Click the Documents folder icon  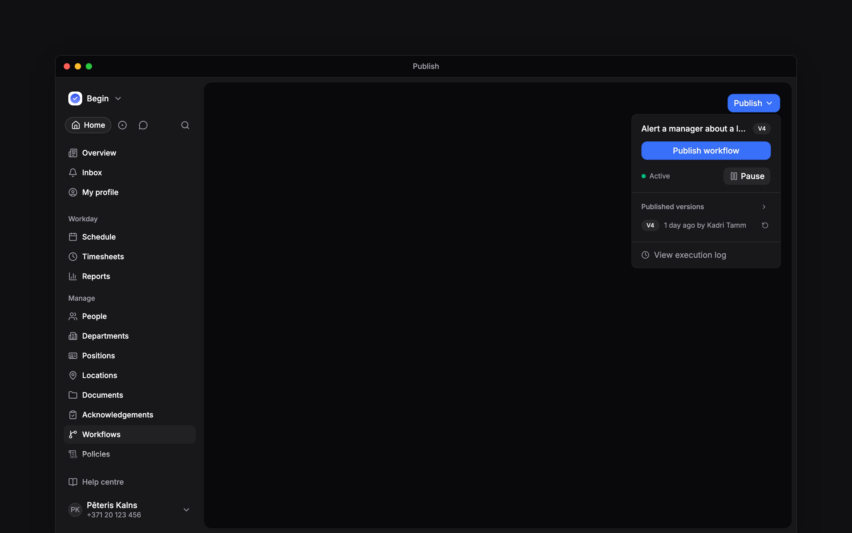coord(73,395)
